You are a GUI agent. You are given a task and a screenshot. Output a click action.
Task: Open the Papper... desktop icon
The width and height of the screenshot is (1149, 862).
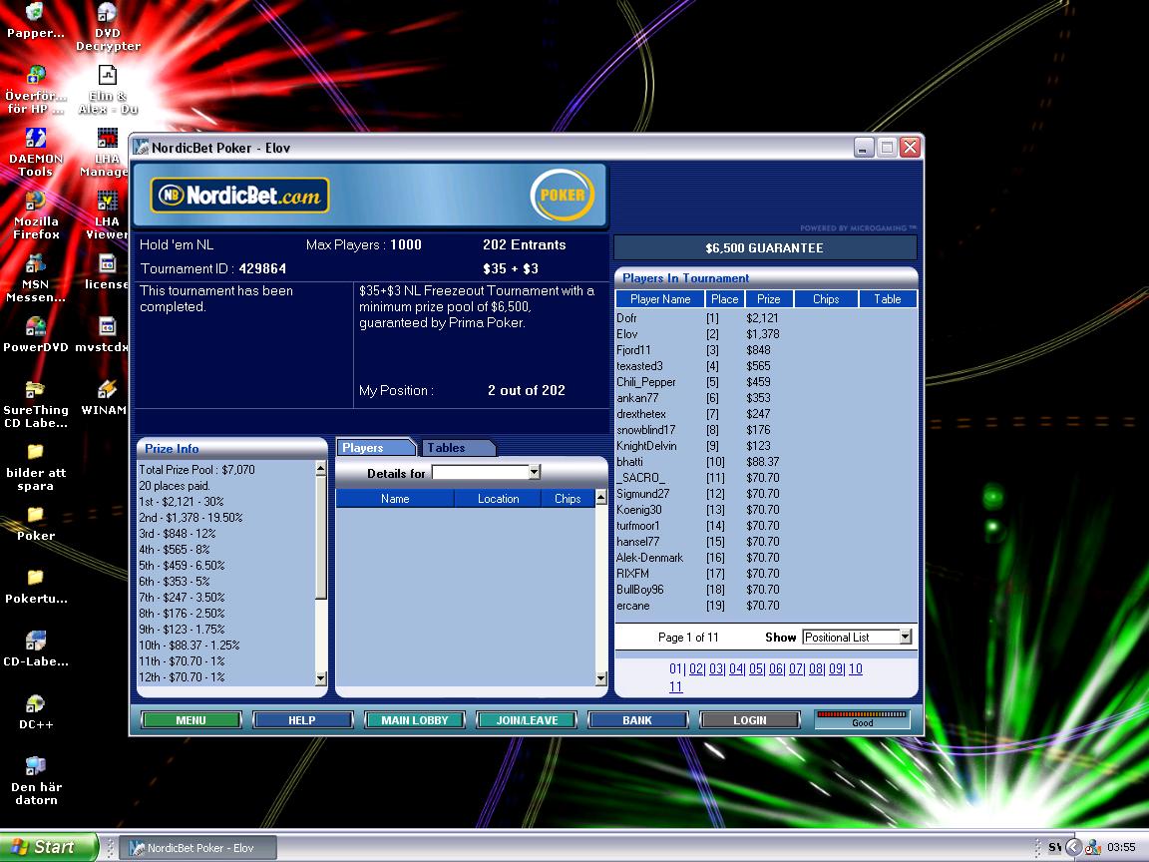point(35,21)
